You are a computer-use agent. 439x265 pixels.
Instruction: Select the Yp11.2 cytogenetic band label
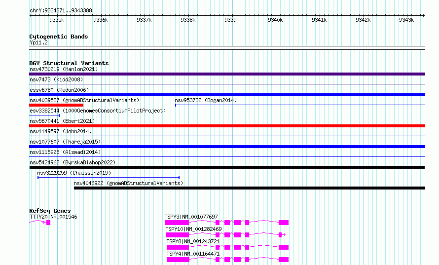point(38,42)
